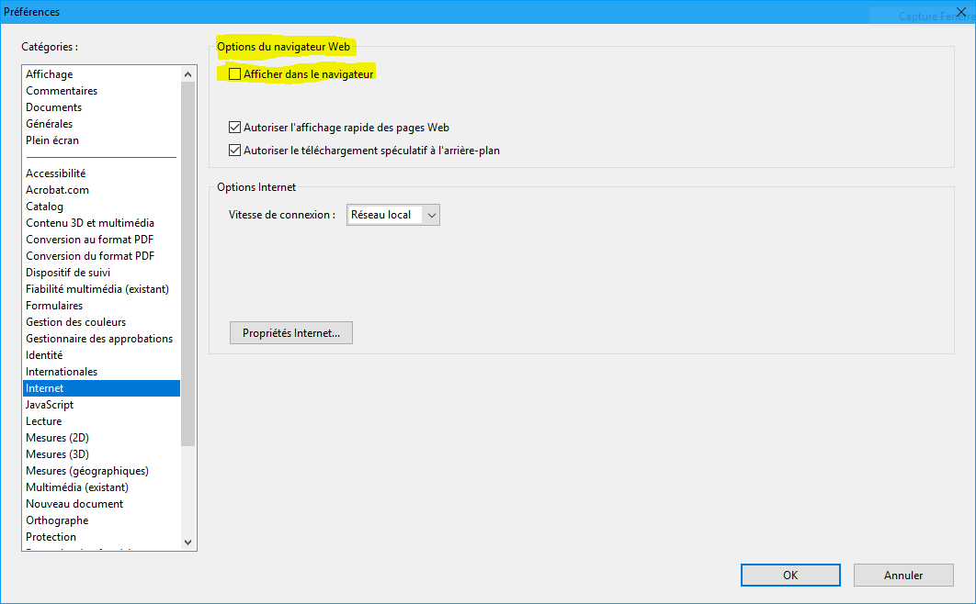
Task: Open the 'Vitesse de connexion' dropdown
Action: click(x=393, y=215)
